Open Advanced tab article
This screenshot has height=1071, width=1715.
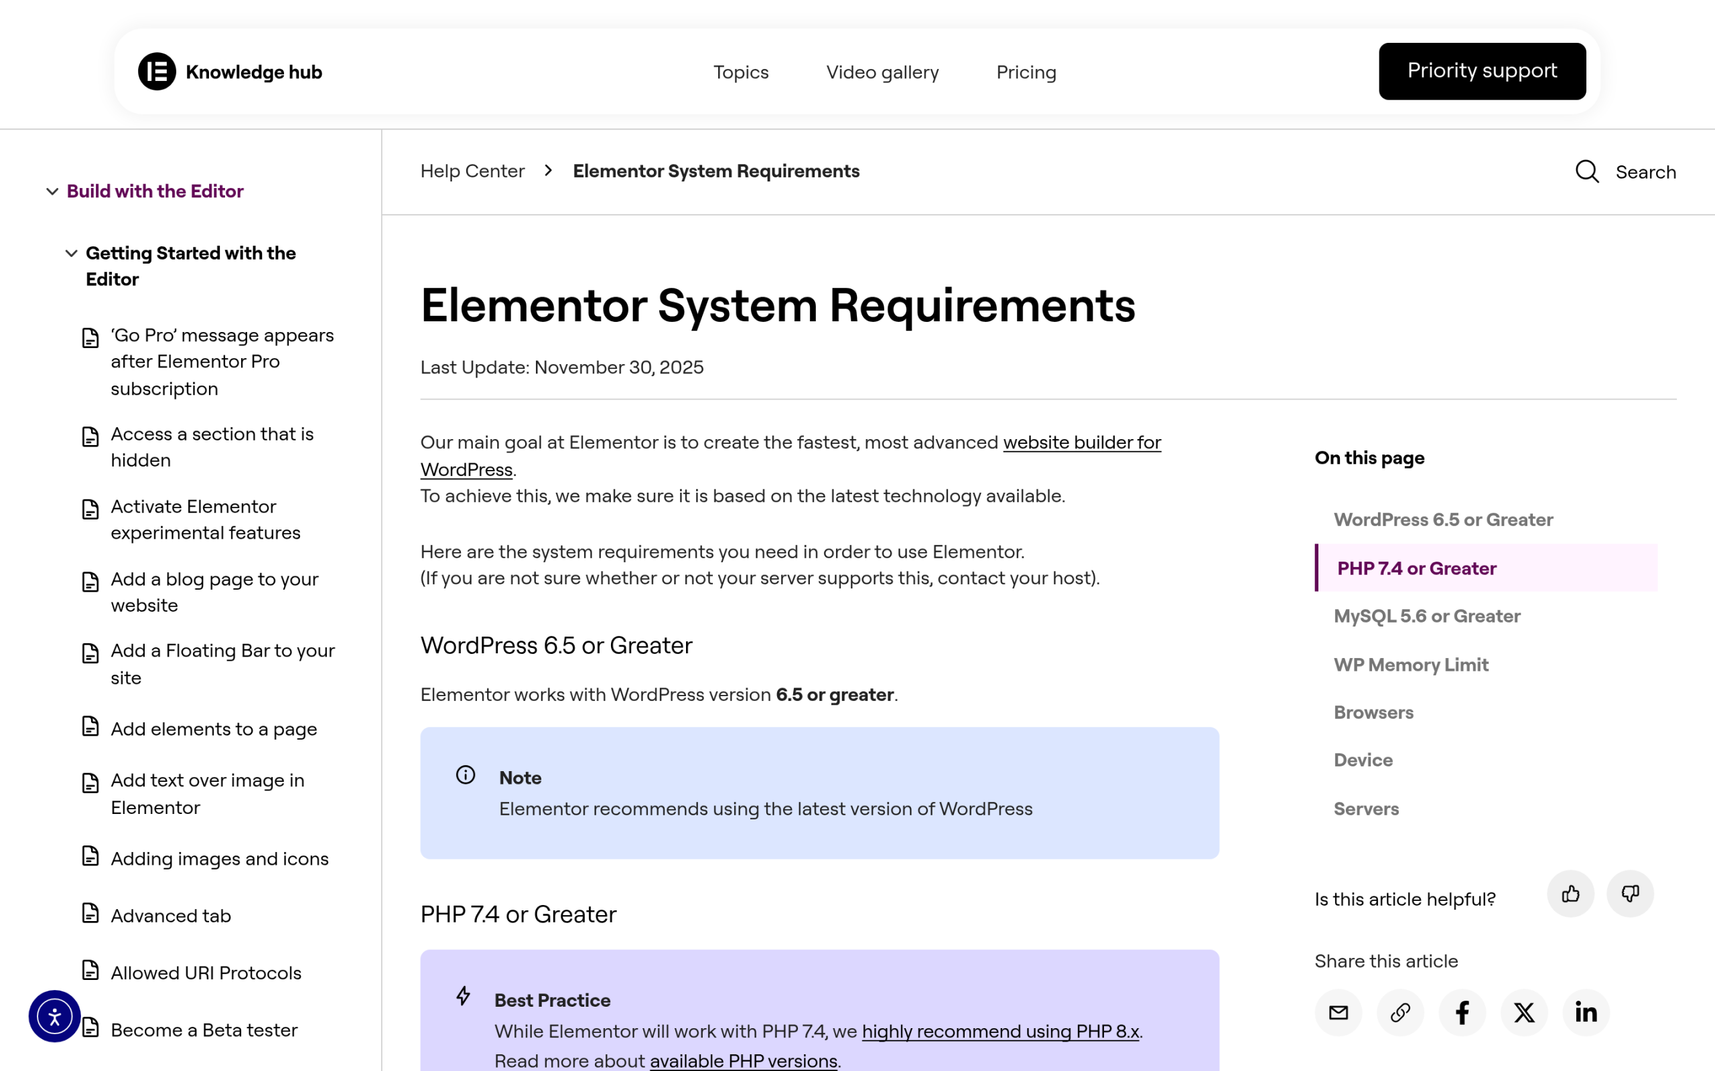pyautogui.click(x=171, y=915)
